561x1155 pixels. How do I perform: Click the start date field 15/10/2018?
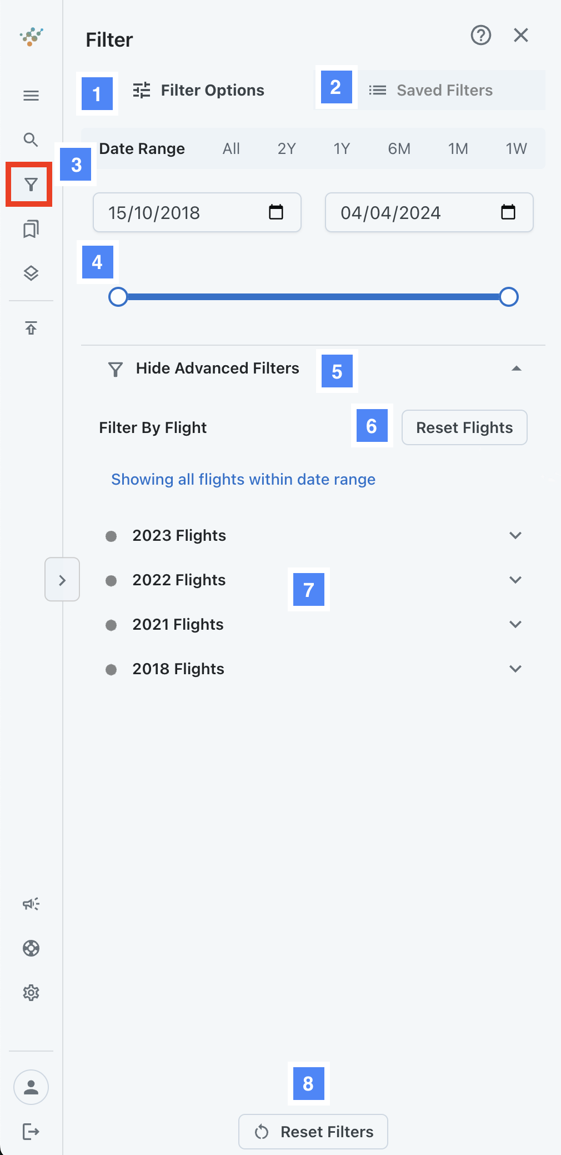click(x=183, y=212)
